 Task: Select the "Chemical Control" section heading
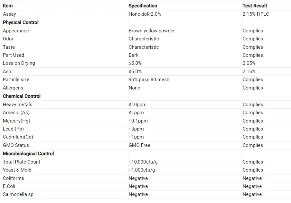click(x=22, y=96)
